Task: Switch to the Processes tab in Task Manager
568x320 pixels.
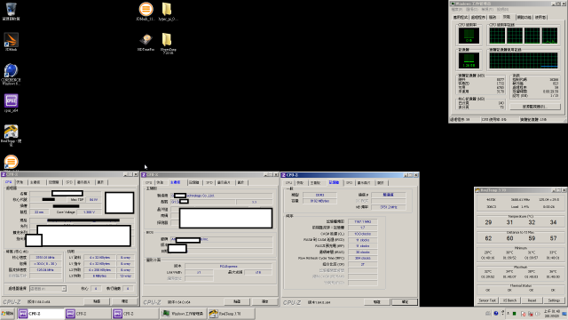Action: click(477, 17)
